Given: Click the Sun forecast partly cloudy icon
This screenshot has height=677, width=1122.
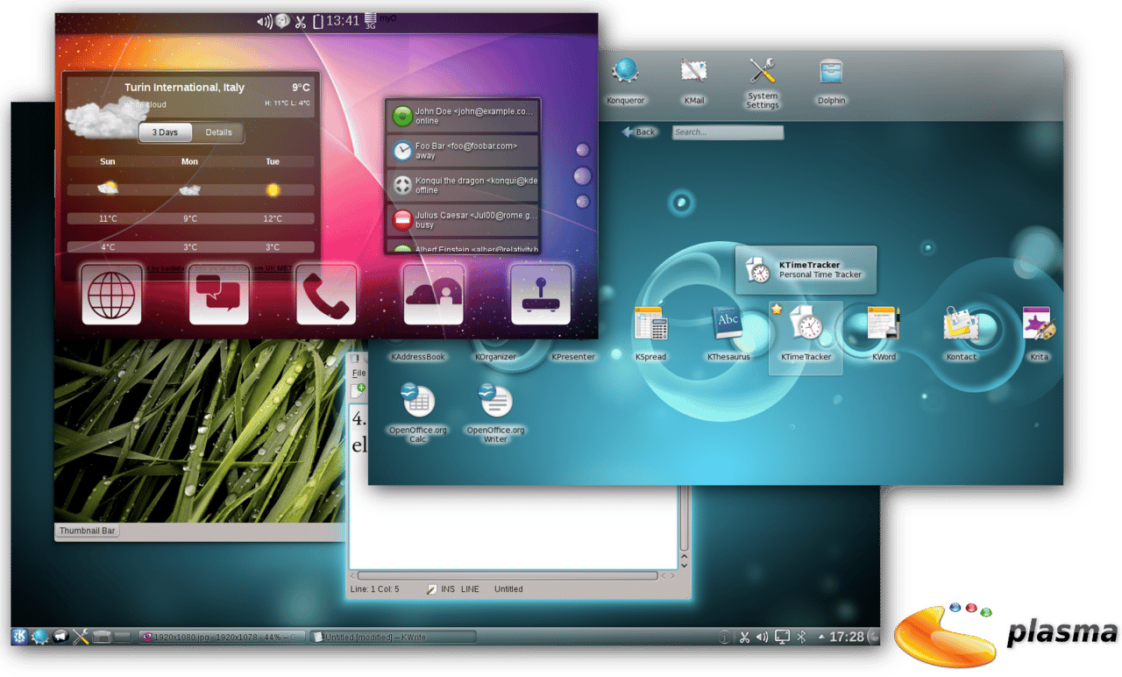Looking at the screenshot, I should [x=109, y=188].
